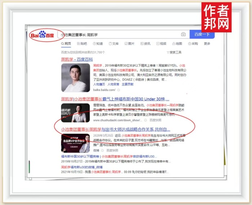The image size is (252, 205).
Task: Expand the 更多 menu
Action: pos(207,44)
